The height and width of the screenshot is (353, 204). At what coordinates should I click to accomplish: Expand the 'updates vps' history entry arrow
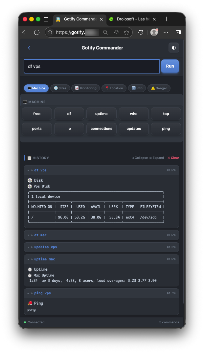28,247
